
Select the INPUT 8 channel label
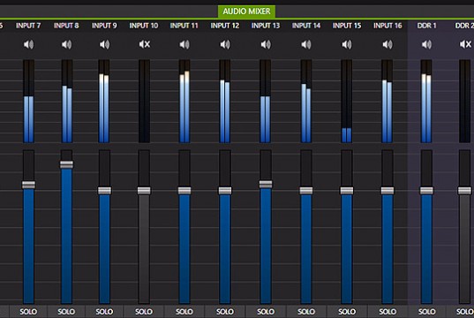point(66,26)
